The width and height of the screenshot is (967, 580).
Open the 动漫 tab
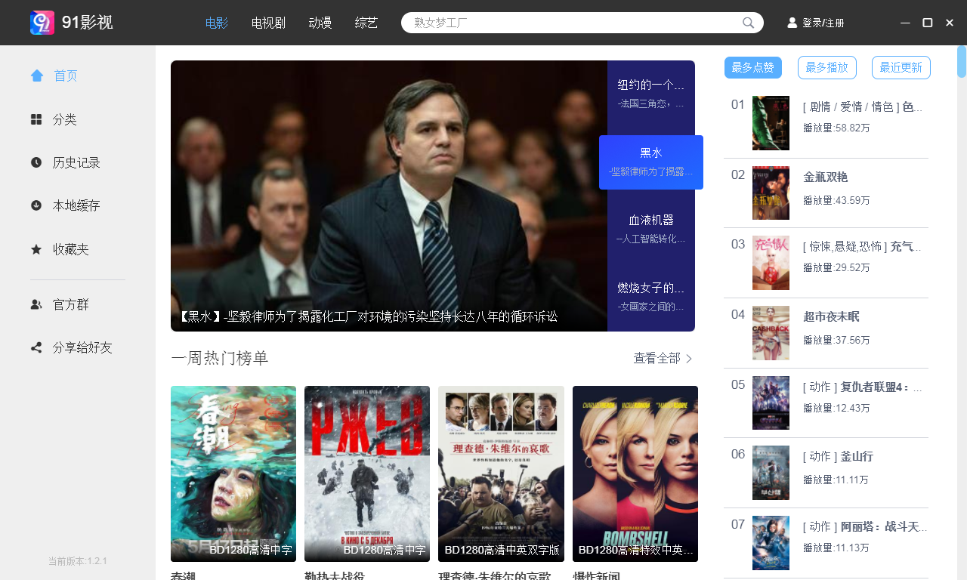tap(320, 23)
